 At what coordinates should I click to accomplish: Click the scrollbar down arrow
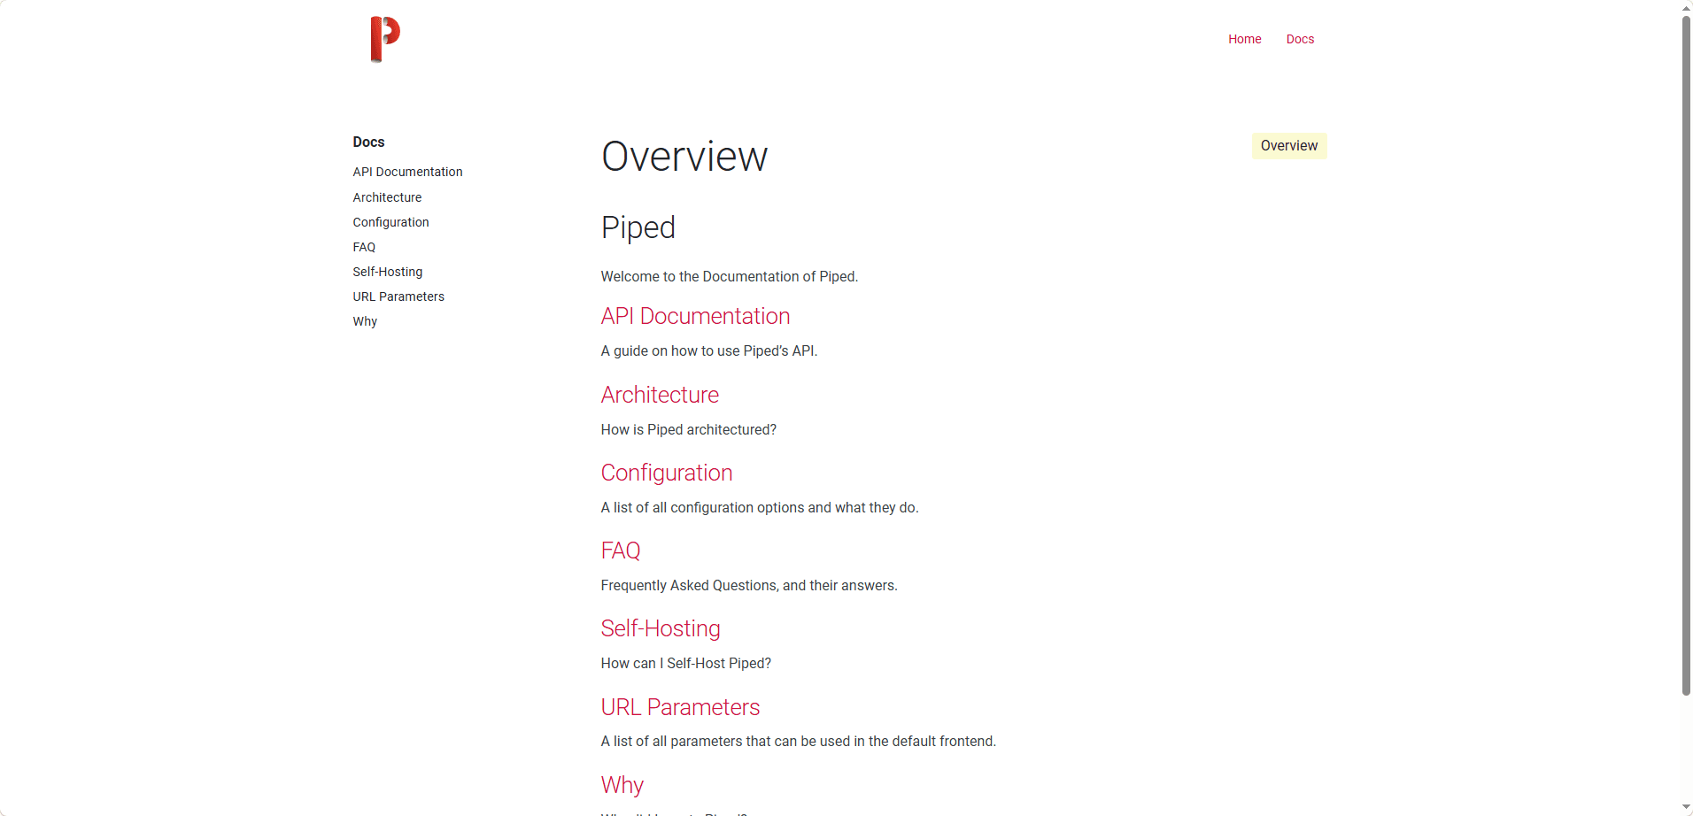click(1686, 808)
